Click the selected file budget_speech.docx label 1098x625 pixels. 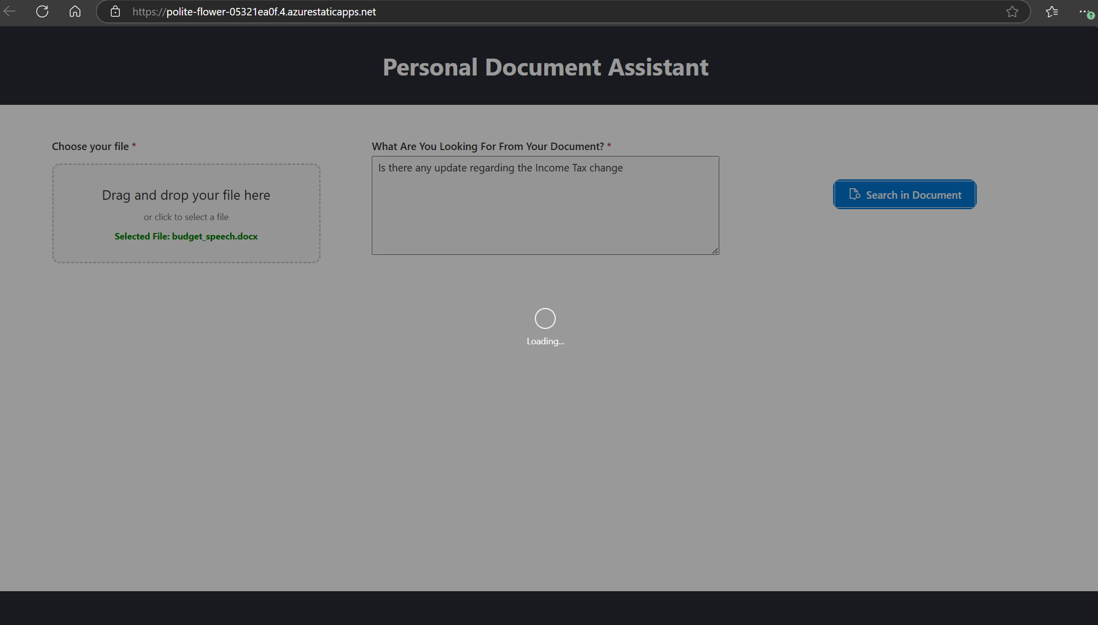tap(186, 236)
